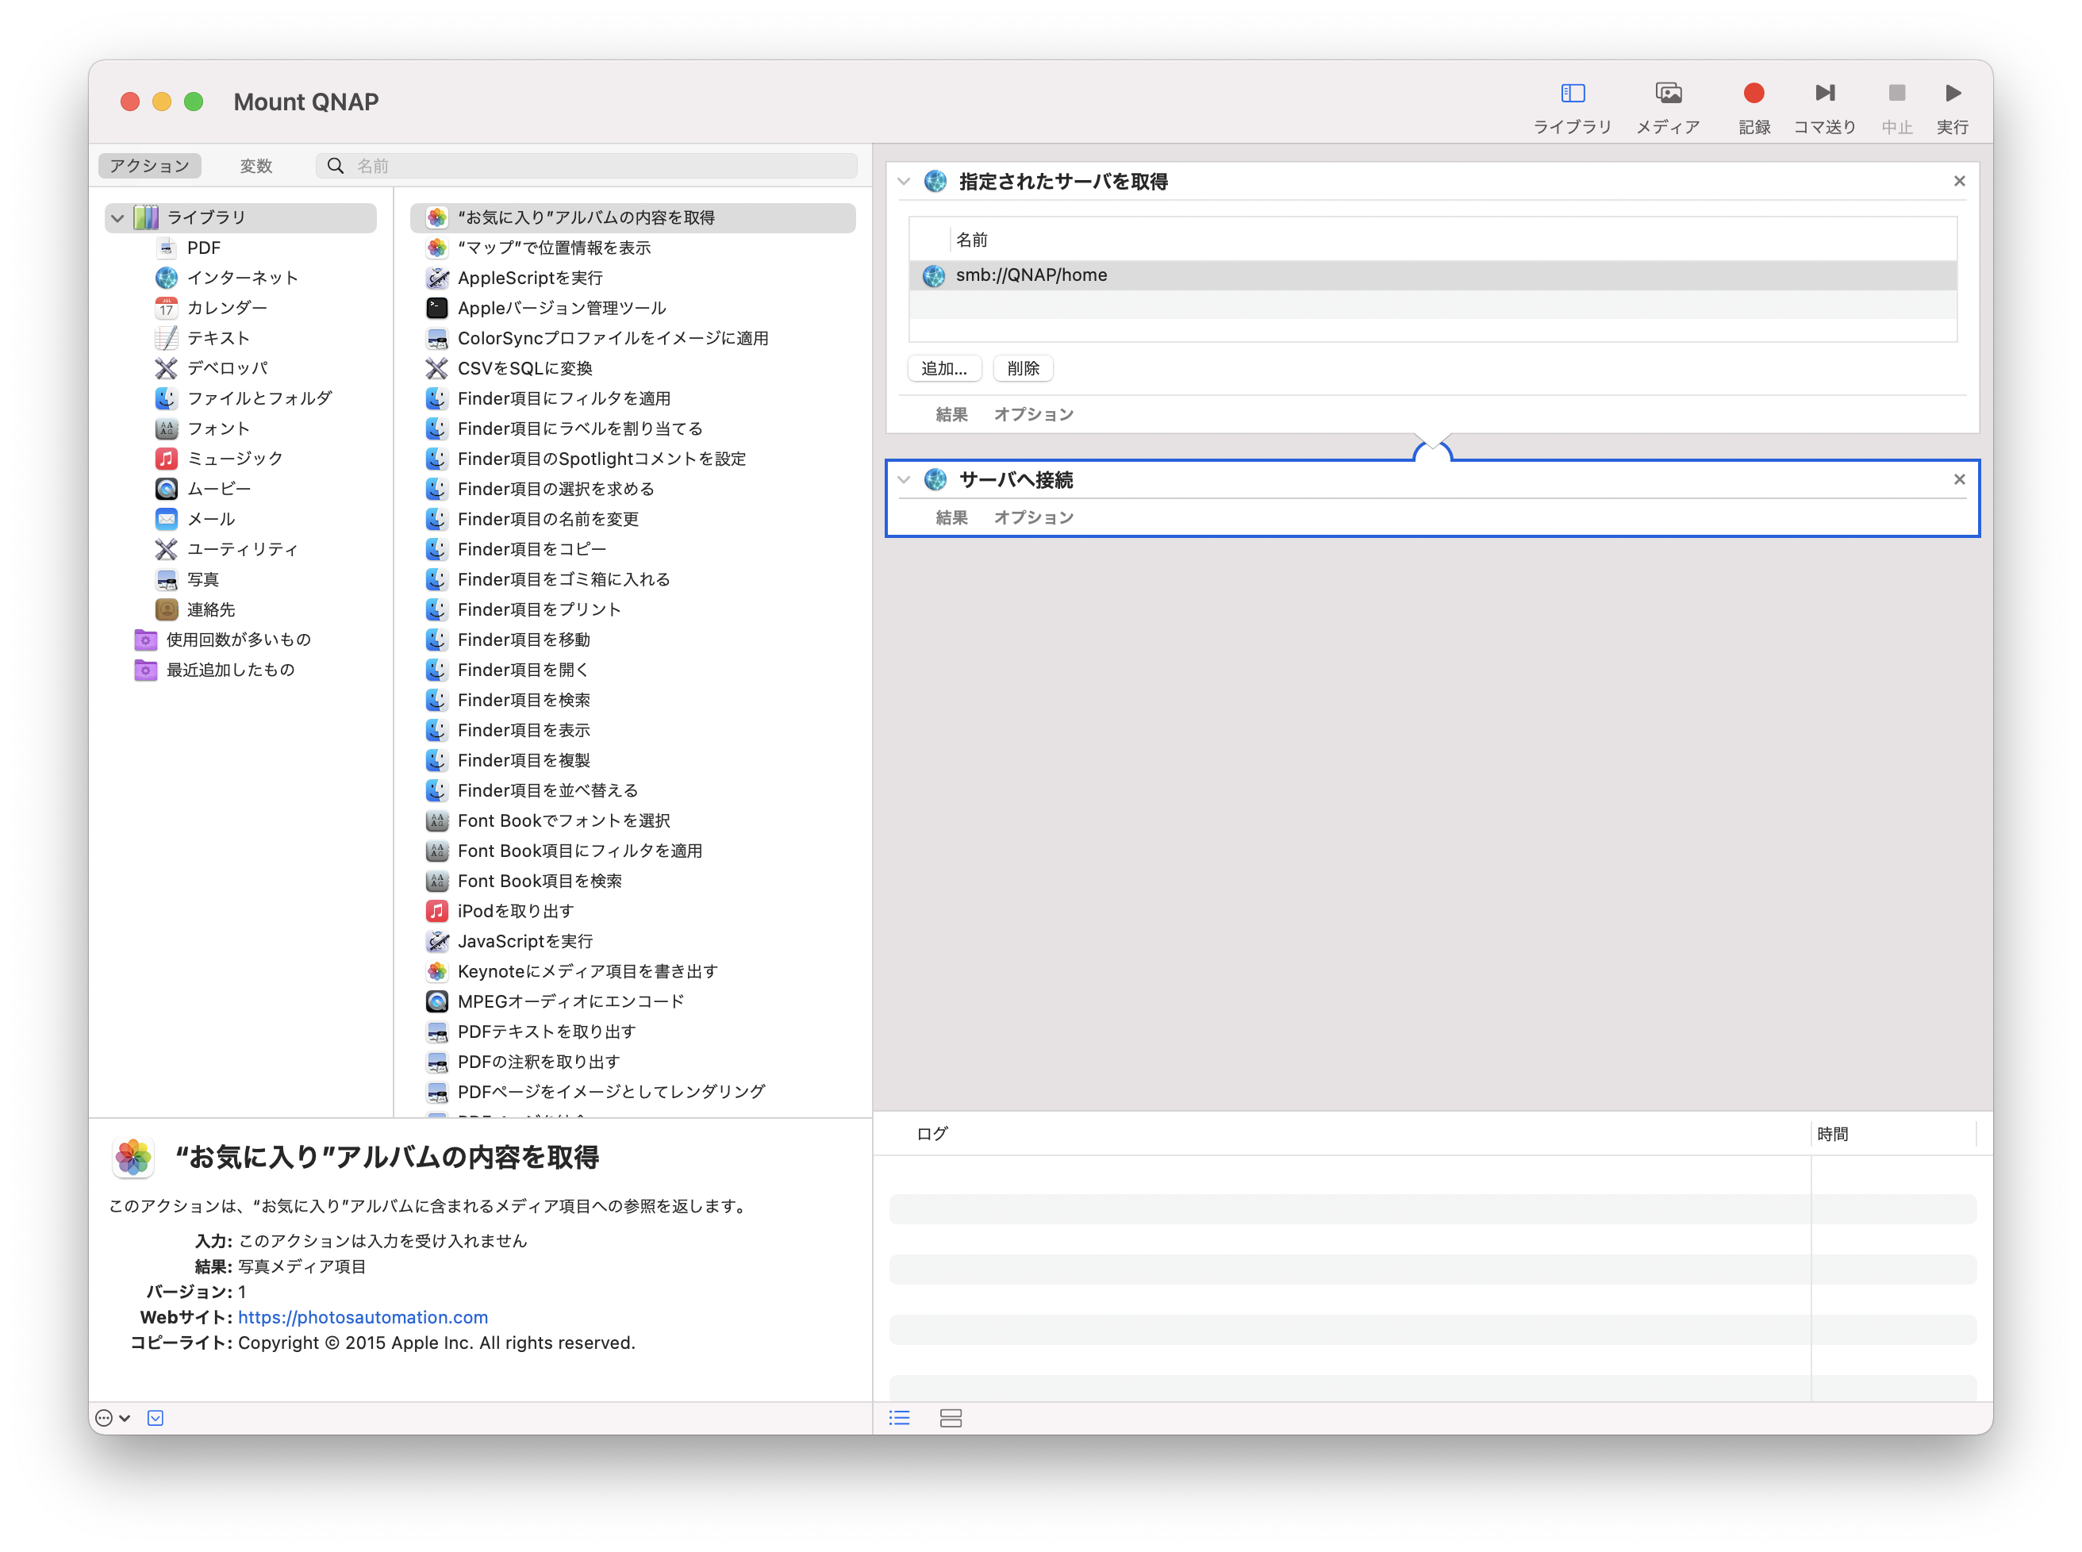Open the photosautomation.com link
2082x1552 pixels.
[x=363, y=1317]
